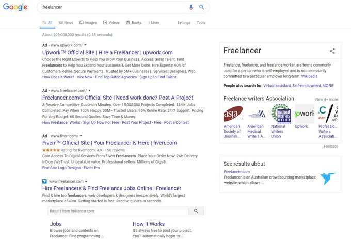Click the Virtual assistant related search
This screenshot has width=351, height=243.
click(277, 86)
